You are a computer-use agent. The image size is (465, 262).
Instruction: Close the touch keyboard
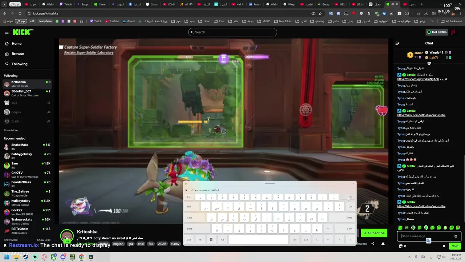tap(353, 183)
